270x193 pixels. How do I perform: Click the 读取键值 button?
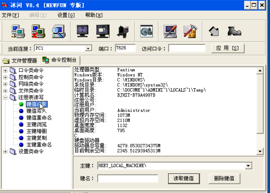(184, 178)
